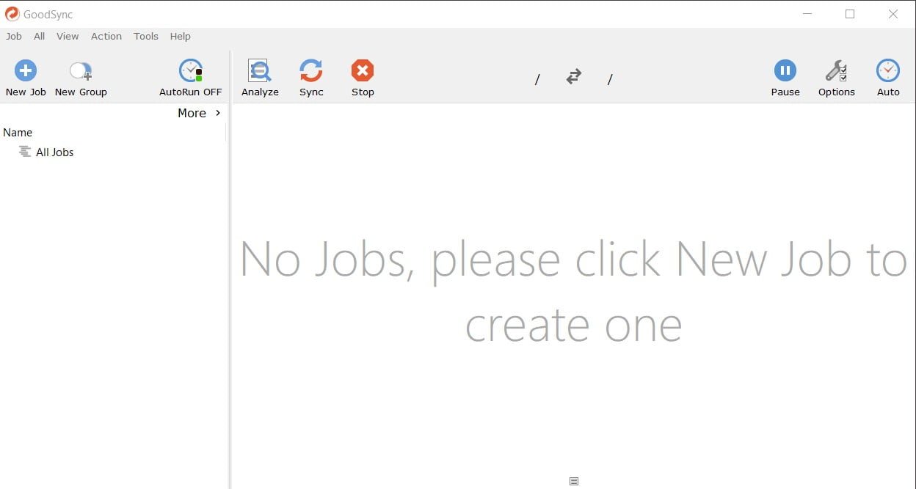Open the All menu

pyautogui.click(x=40, y=36)
